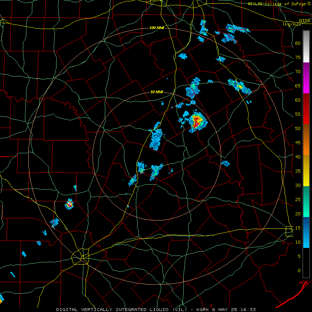This screenshot has width=312, height=312.
Task: Click the 0 value on the scale
Action: tap(299, 271)
